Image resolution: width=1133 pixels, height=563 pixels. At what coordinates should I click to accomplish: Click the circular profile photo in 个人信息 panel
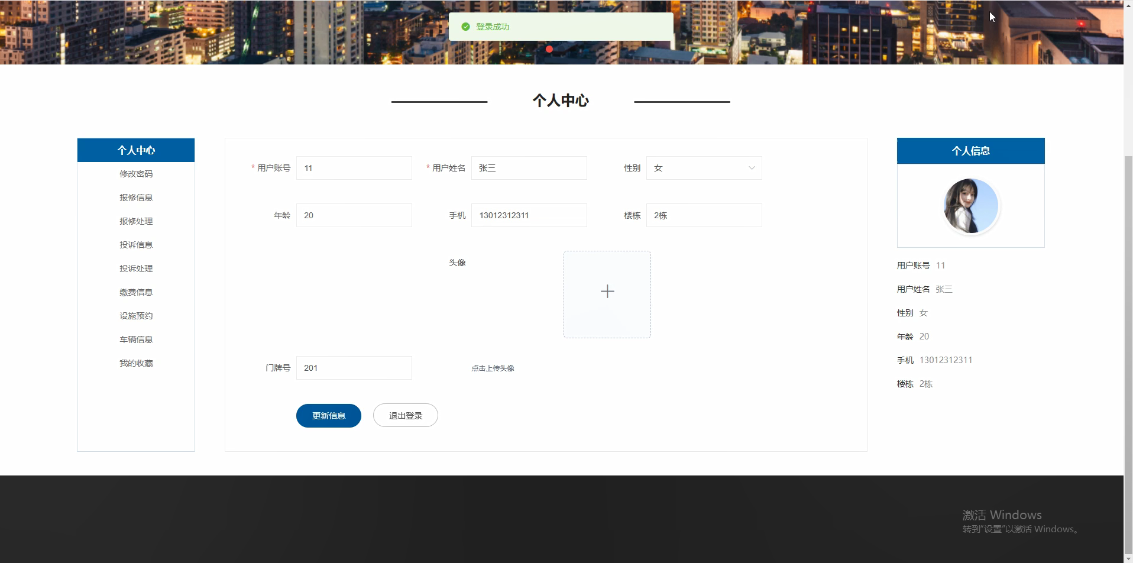point(970,206)
